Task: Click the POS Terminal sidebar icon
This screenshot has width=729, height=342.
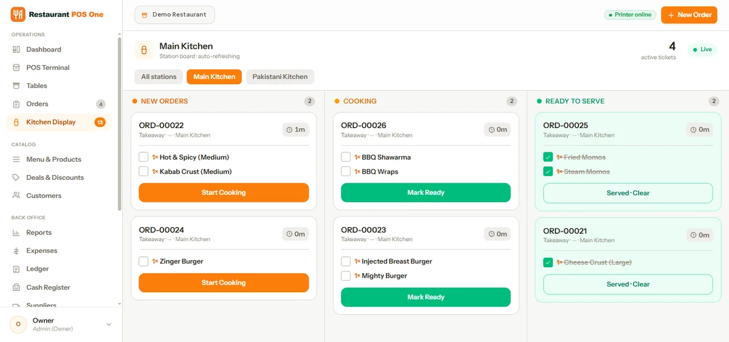Action: click(x=16, y=67)
